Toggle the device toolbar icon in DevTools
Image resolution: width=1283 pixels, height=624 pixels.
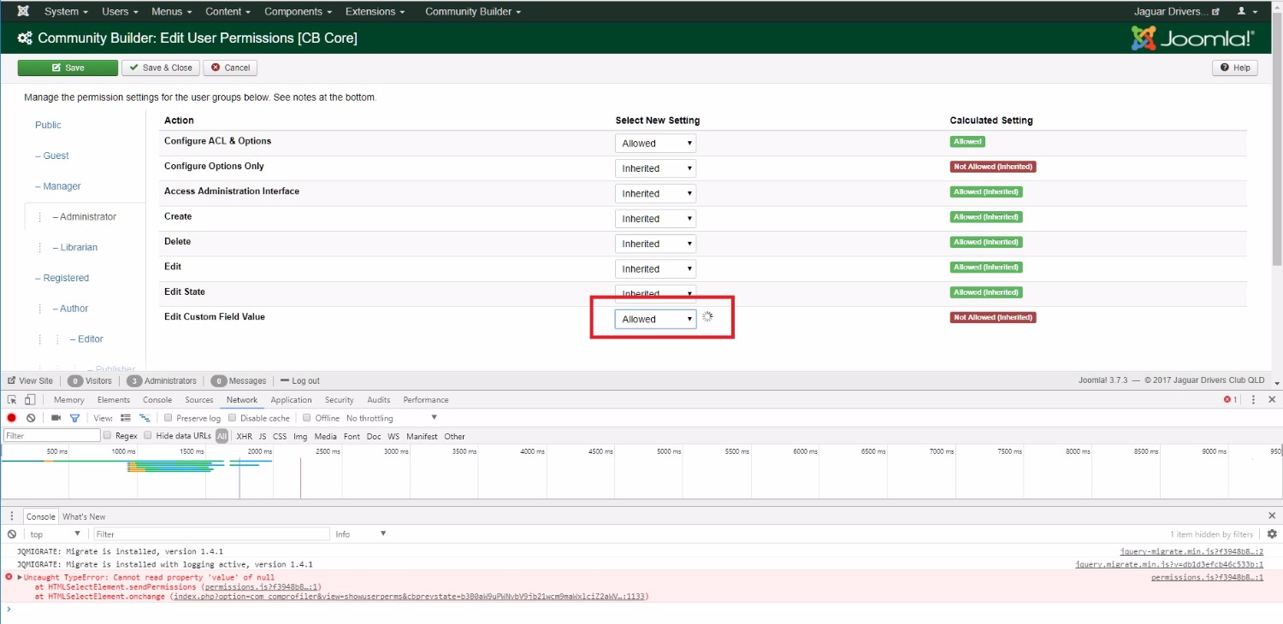[30, 399]
